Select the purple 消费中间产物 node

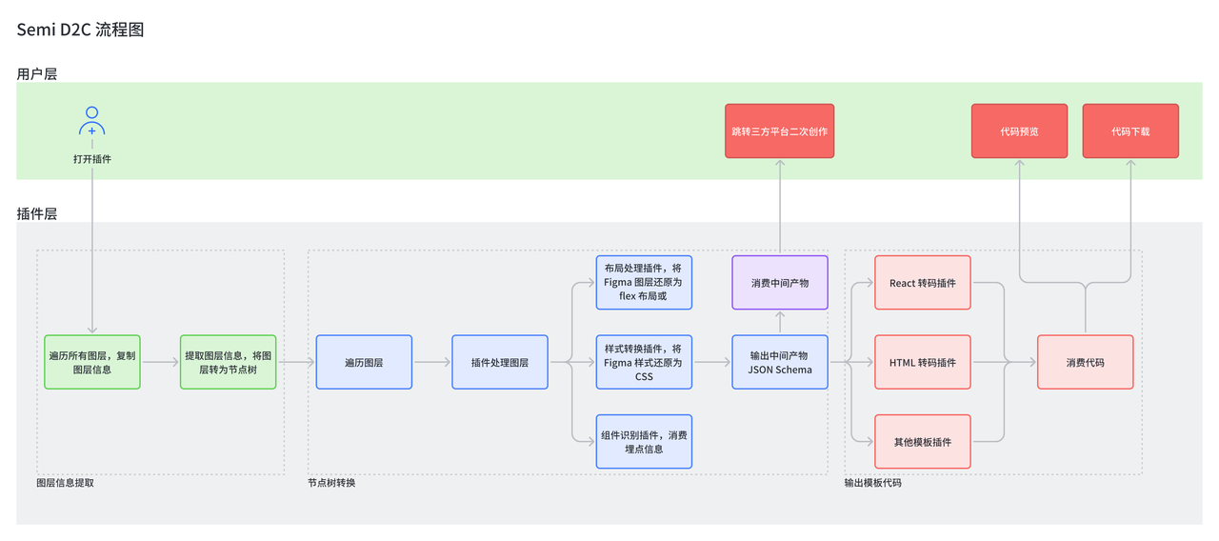click(780, 283)
